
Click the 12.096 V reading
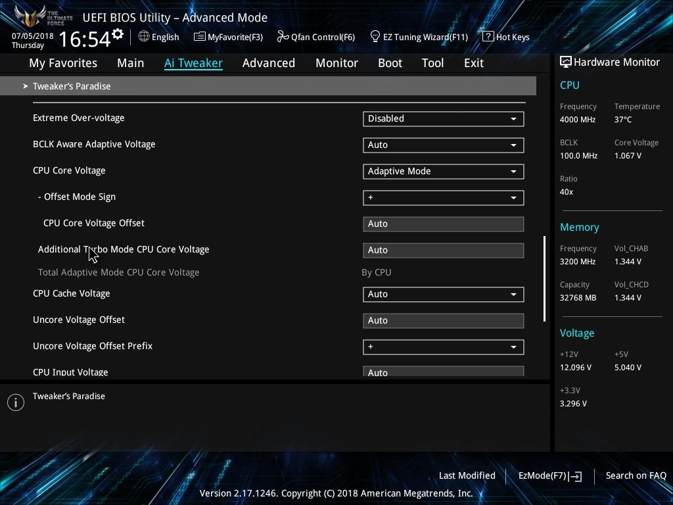575,368
